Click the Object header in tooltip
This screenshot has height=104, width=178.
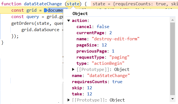tap(80, 14)
